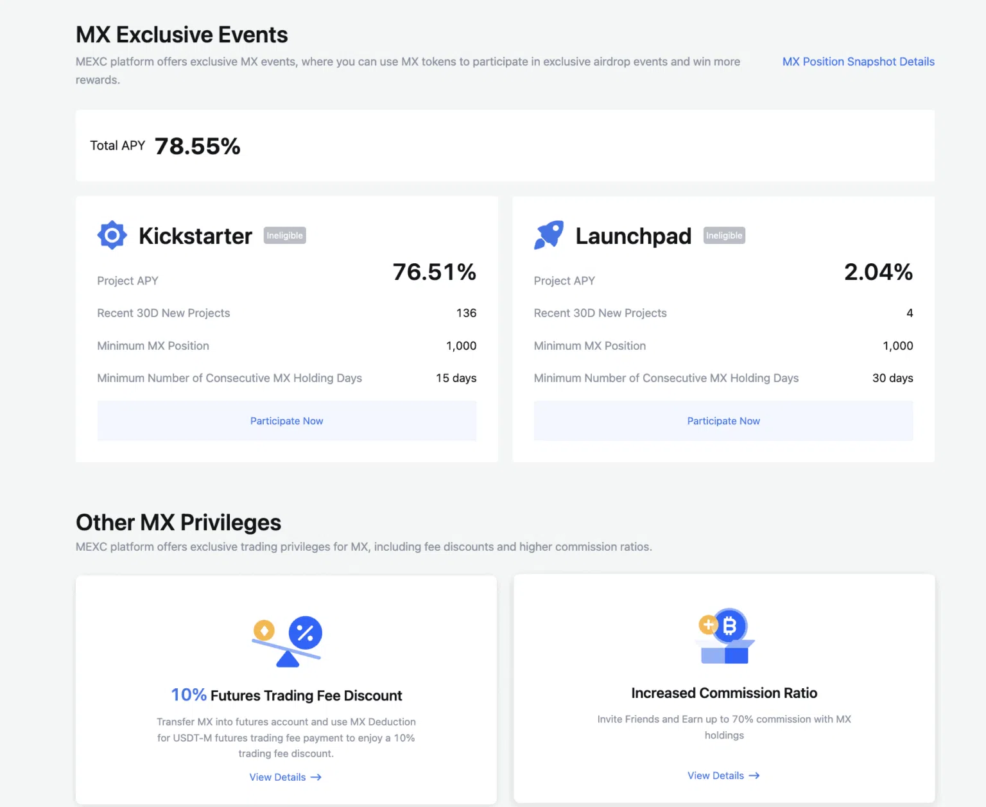986x807 pixels.
Task: Click the futures fee discount scale icon
Action: tap(287, 641)
